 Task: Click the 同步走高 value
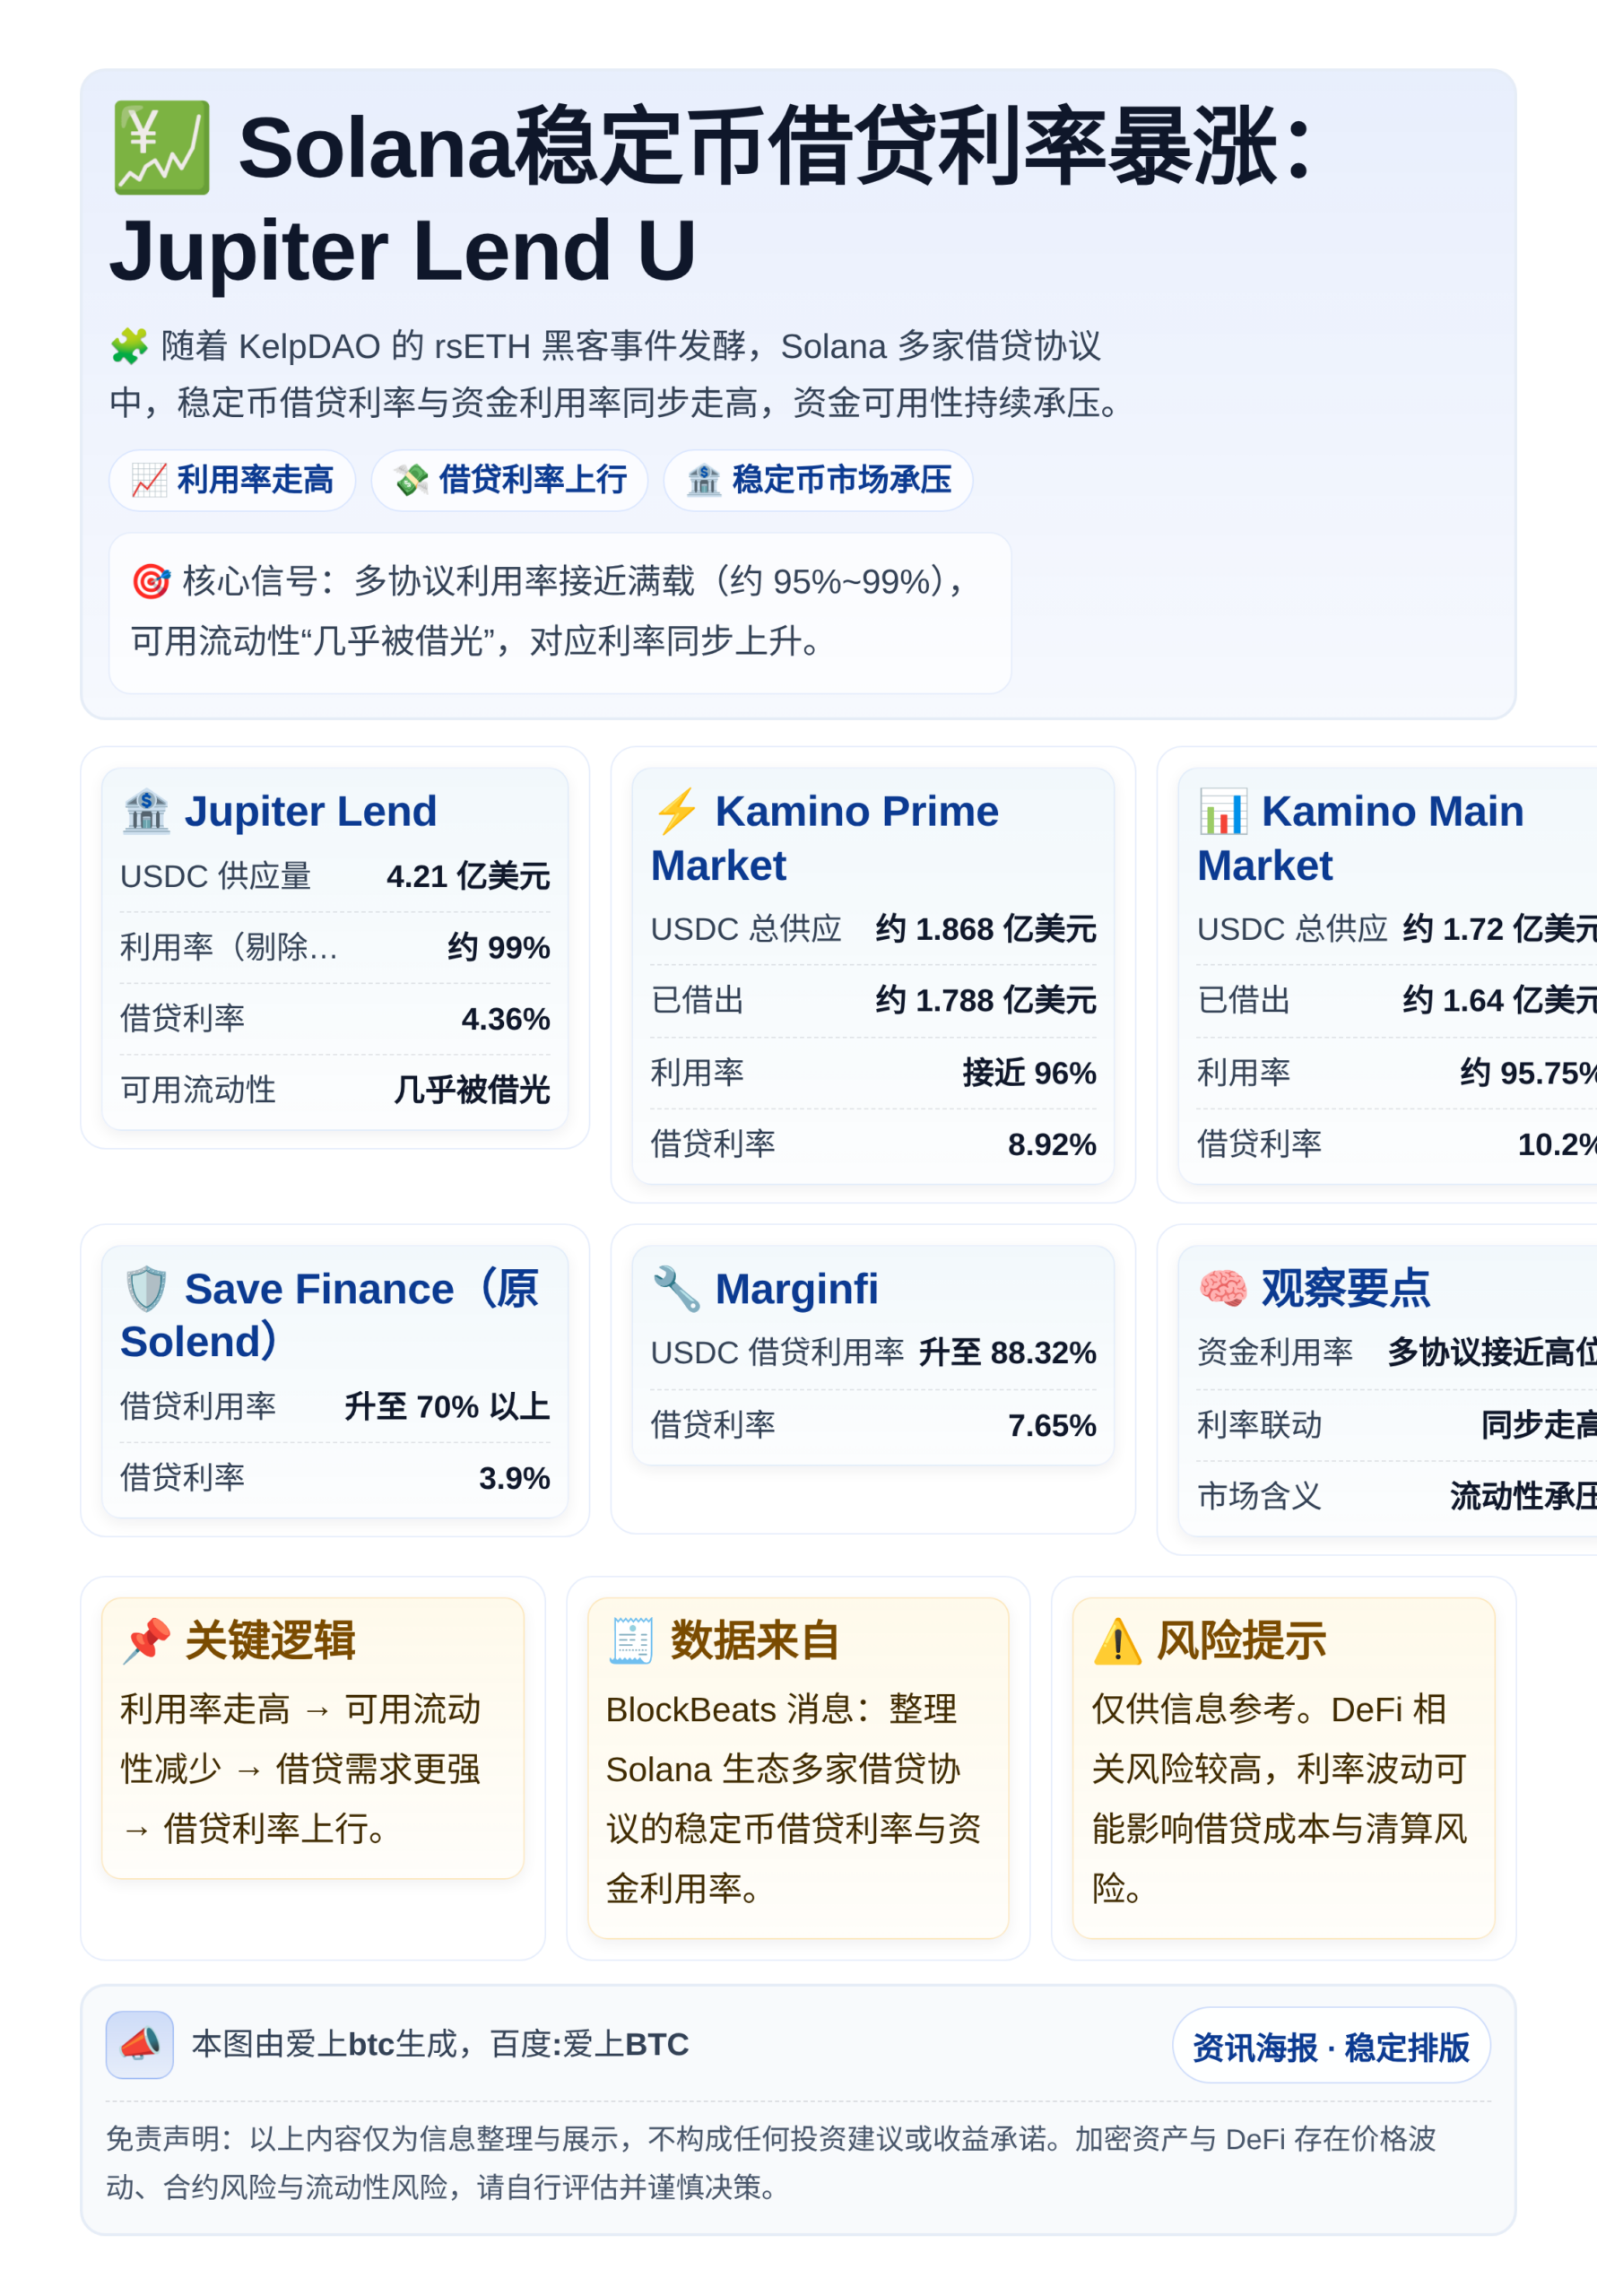point(1539,1425)
